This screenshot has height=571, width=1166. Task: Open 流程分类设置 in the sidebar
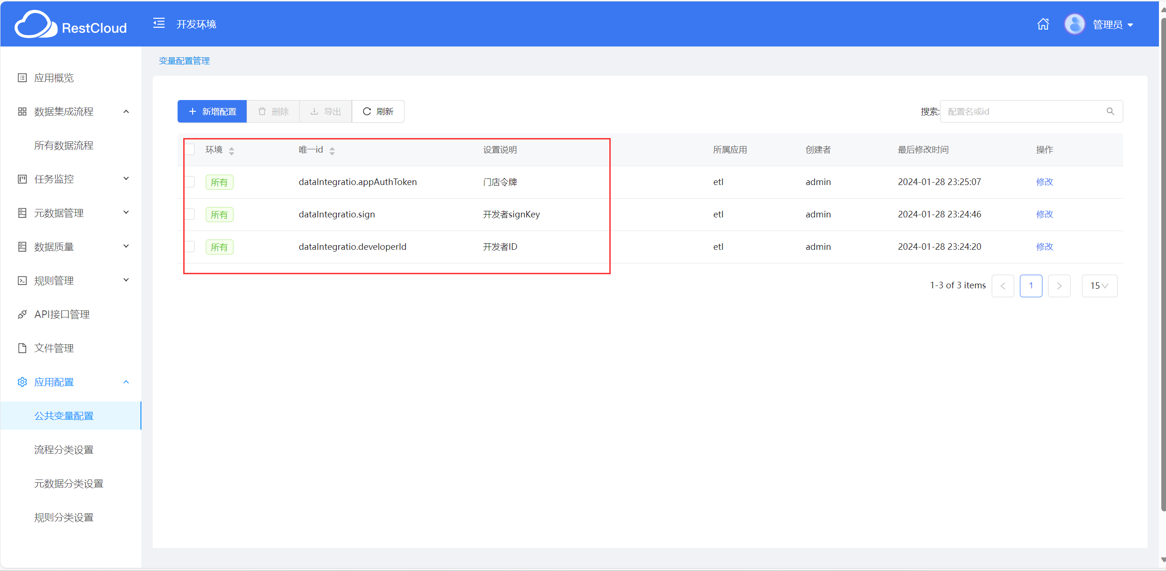point(64,450)
